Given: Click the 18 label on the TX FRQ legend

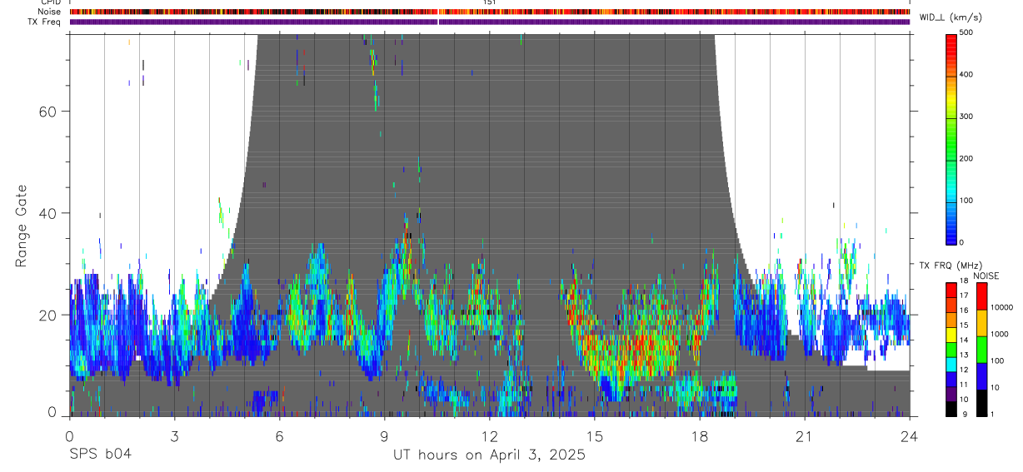Looking at the screenshot, I should pos(963,281).
